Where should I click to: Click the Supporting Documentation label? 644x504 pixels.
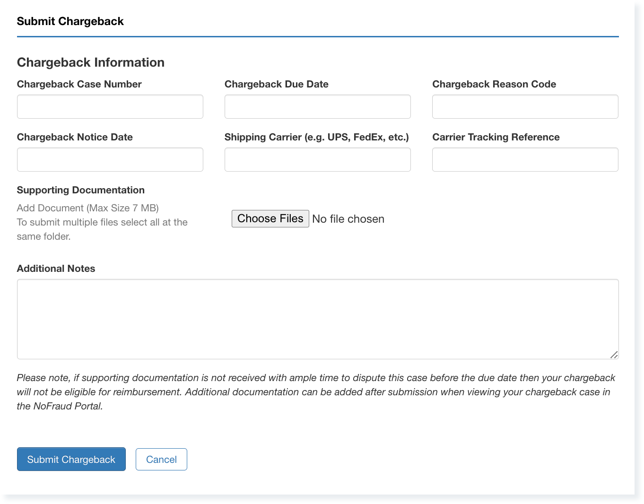[x=80, y=190]
